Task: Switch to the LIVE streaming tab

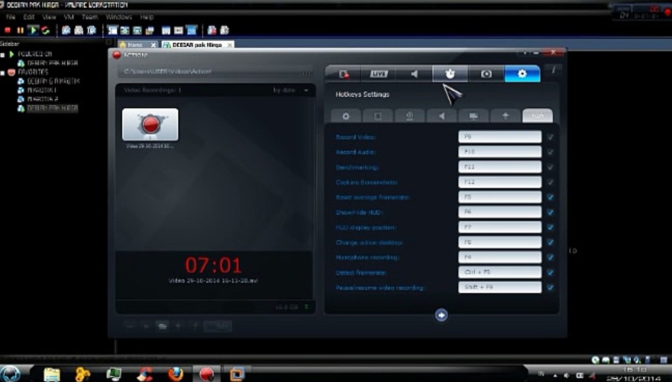Action: click(378, 74)
